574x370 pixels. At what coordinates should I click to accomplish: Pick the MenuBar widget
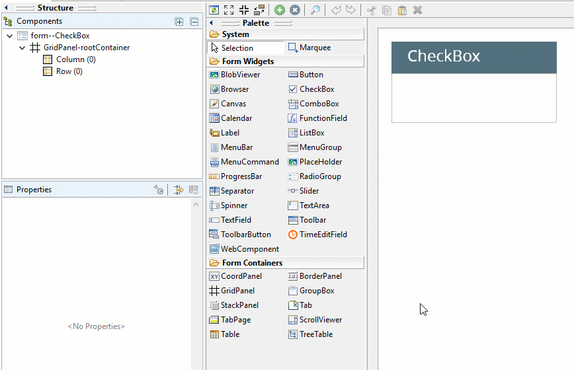tap(231, 147)
